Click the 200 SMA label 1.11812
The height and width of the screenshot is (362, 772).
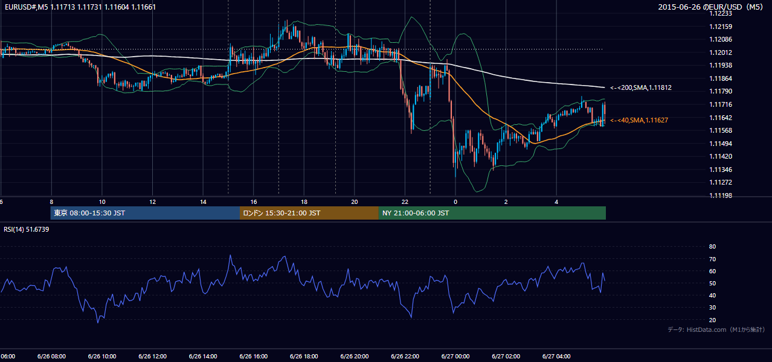pyautogui.click(x=641, y=87)
